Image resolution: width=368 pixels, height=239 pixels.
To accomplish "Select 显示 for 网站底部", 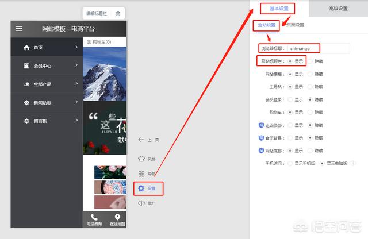I will pyautogui.click(x=290, y=151).
